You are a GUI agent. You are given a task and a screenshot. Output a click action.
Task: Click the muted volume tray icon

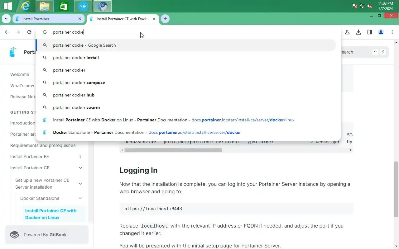pos(370,6)
